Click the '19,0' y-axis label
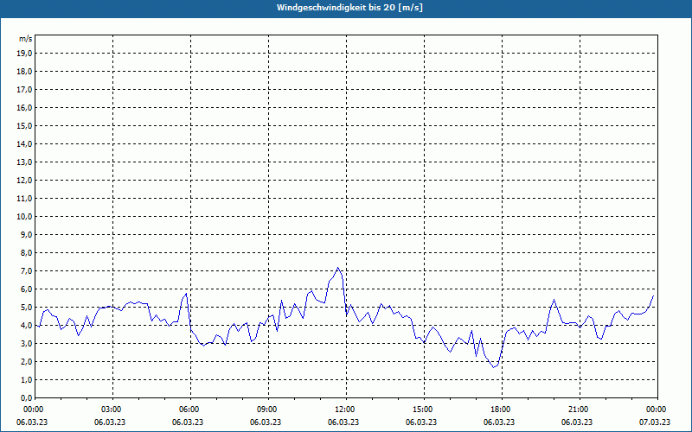The height and width of the screenshot is (432, 692). point(25,54)
